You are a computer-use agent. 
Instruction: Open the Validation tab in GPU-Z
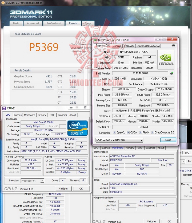[129, 46]
